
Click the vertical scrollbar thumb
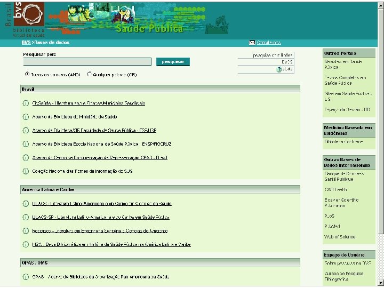[x=381, y=121]
